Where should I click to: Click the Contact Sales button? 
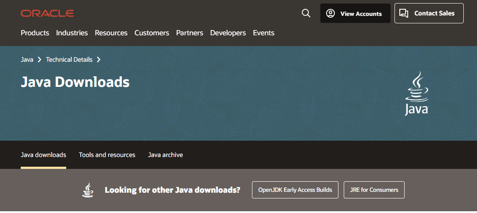pyautogui.click(x=429, y=13)
